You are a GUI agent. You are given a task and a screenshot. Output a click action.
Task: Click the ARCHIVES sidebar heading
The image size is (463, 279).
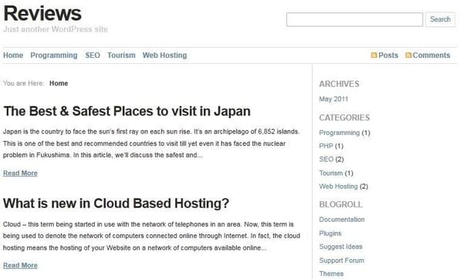pyautogui.click(x=339, y=84)
